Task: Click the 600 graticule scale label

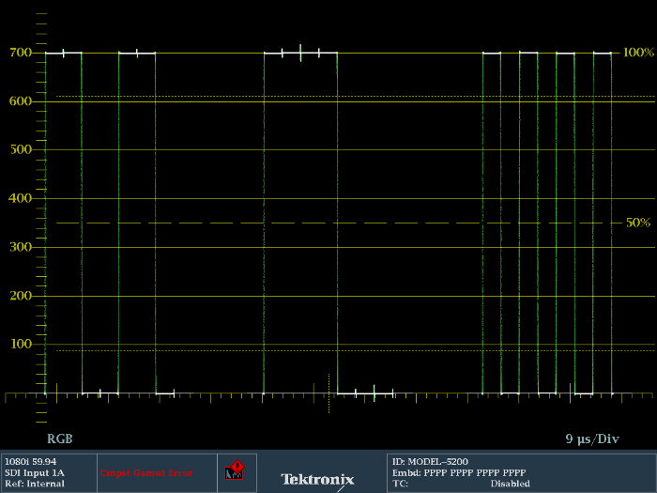Action: pyautogui.click(x=21, y=101)
